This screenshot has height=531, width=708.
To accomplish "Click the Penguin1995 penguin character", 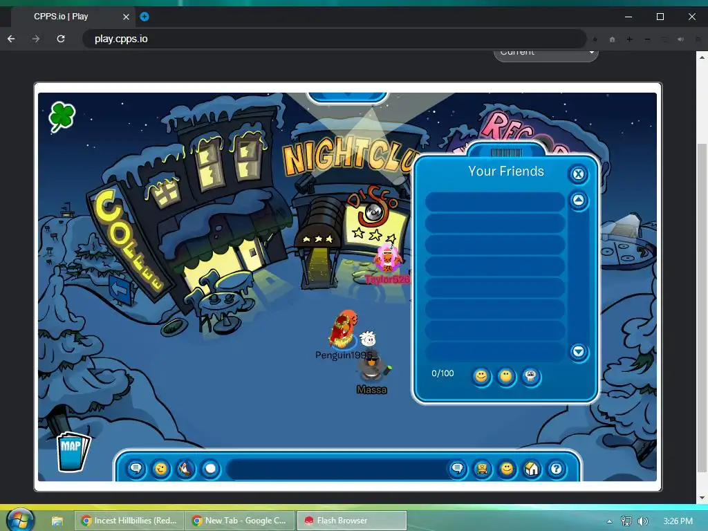I will coord(343,330).
